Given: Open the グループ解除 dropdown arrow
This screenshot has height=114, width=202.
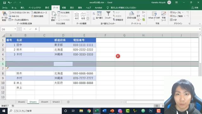Looking at the screenshot, I should pyautogui.click(x=185, y=16).
